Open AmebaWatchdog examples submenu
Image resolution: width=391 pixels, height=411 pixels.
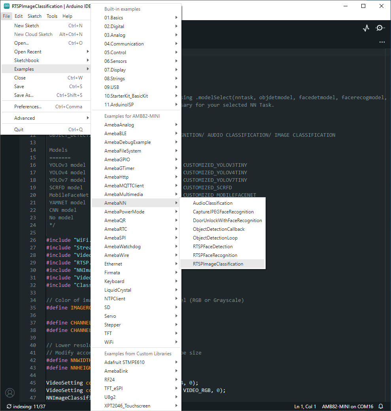pos(136,246)
